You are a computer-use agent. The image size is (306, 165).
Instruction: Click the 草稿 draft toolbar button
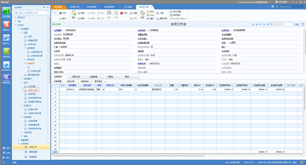(x=81, y=18)
